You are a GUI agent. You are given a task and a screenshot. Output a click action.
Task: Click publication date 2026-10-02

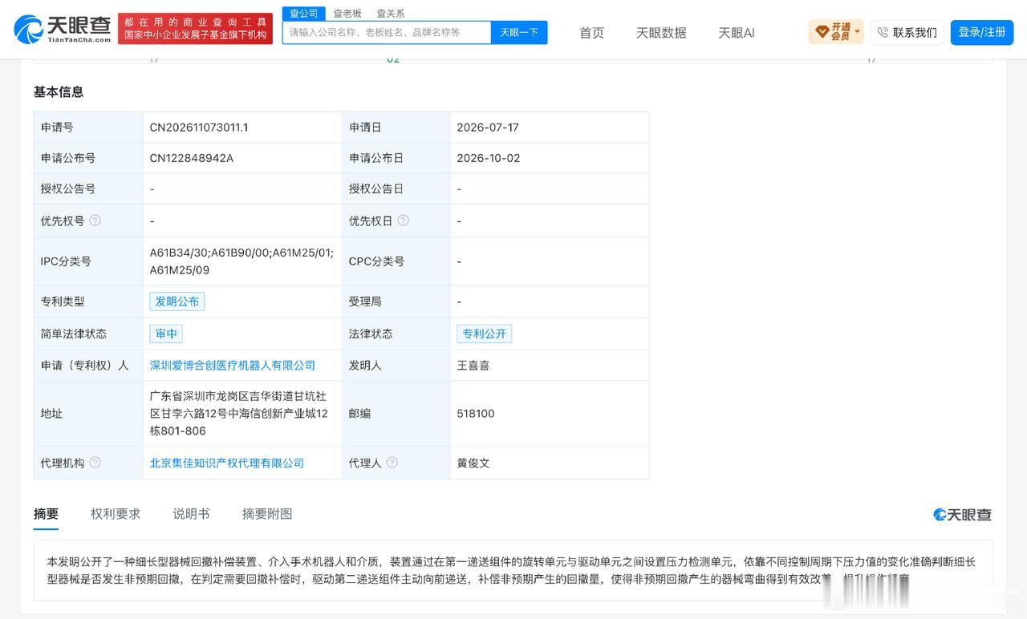(x=489, y=158)
